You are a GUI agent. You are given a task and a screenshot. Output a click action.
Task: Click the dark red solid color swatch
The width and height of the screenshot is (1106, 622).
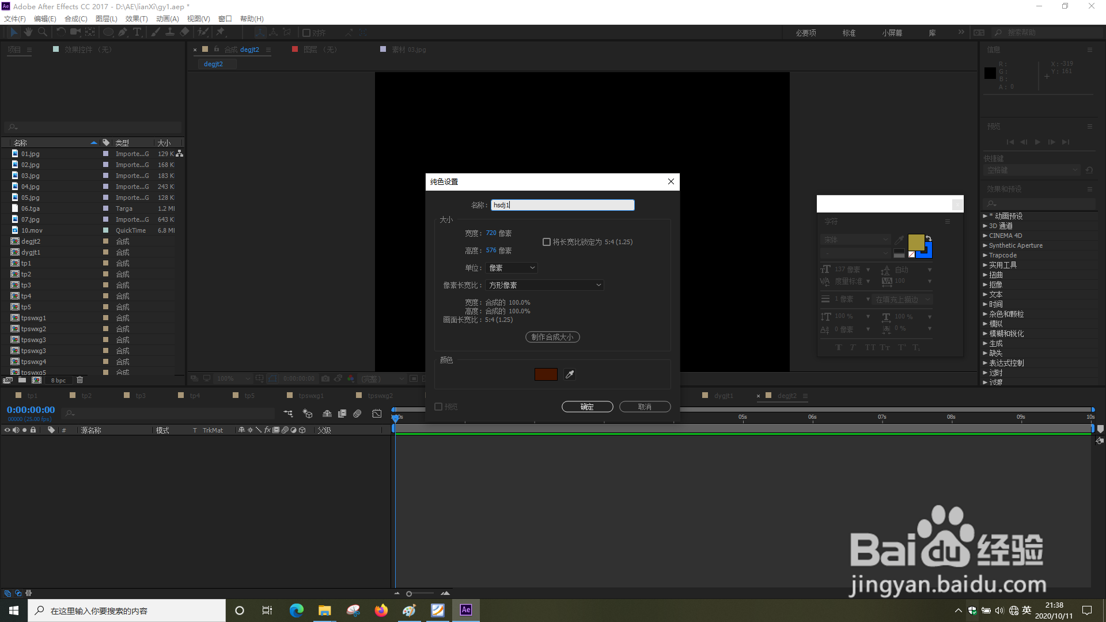(546, 374)
